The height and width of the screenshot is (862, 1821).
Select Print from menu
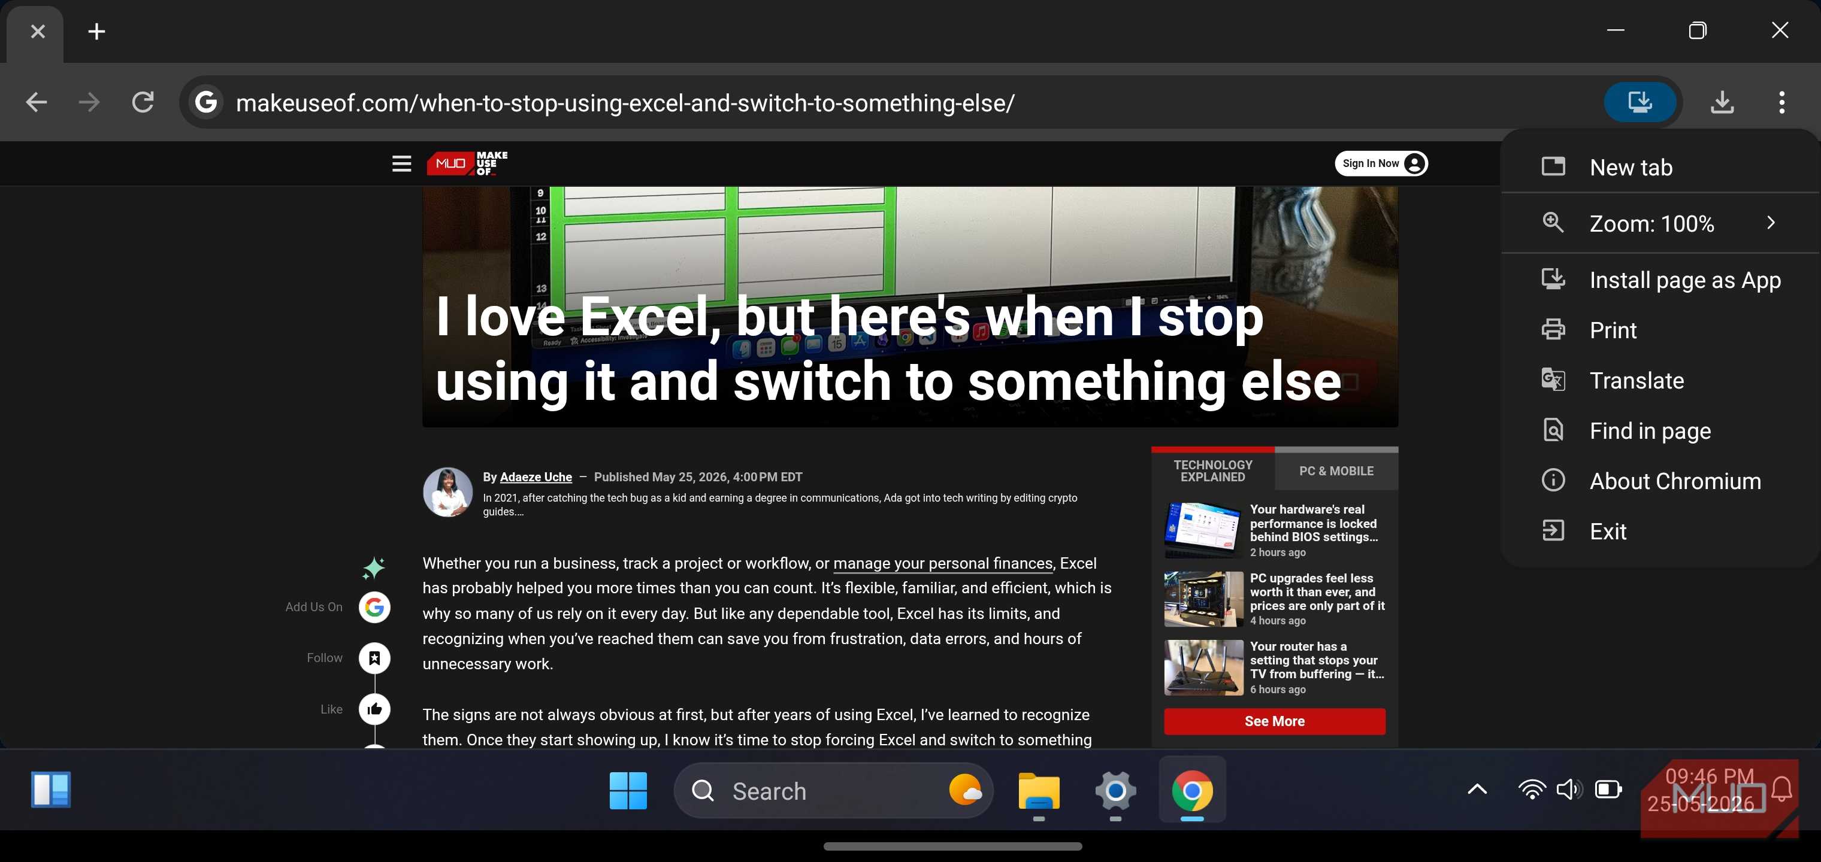coord(1659,330)
